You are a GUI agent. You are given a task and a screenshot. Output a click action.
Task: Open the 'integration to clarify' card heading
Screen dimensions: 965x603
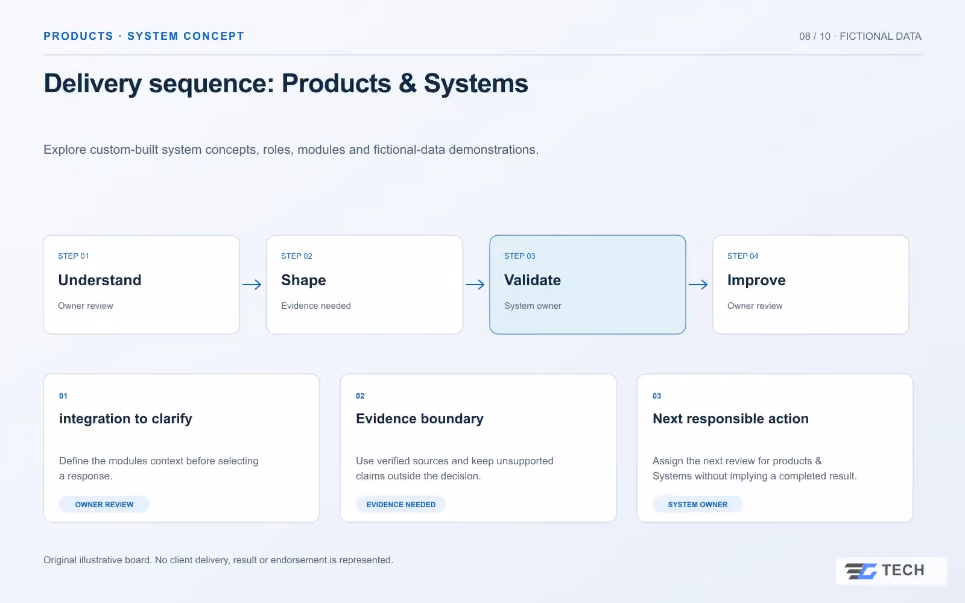125,418
